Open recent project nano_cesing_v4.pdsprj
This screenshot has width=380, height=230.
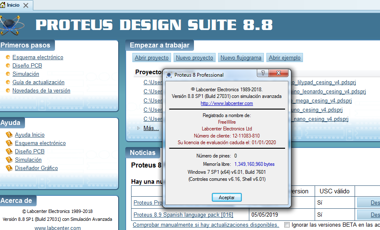319,119
